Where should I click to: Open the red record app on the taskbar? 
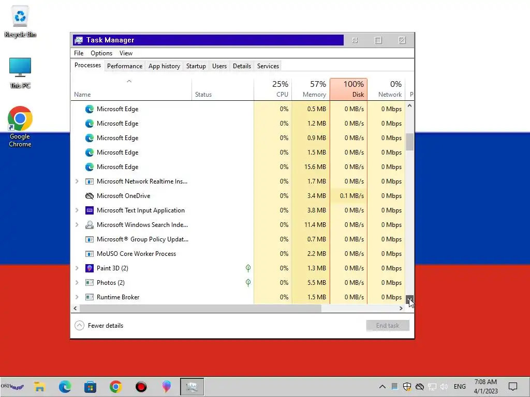click(141, 387)
